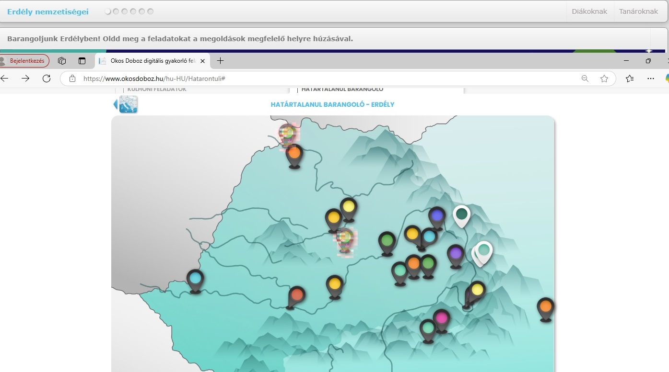This screenshot has width=669, height=372.
Task: Reload the page with the refresh icon
Action: 47,79
